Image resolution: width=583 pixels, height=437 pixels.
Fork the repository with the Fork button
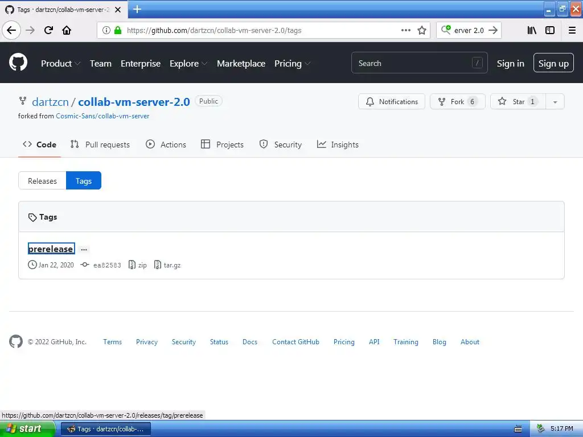457,102
